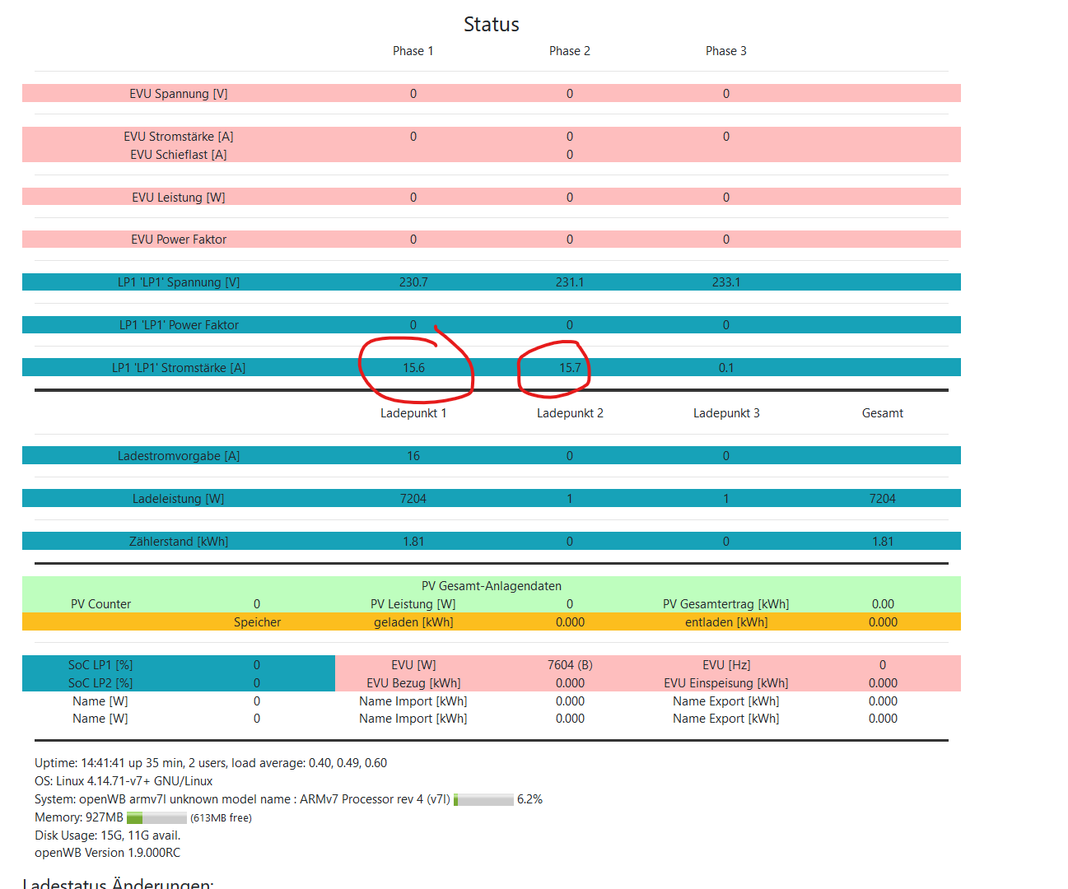Click the EVU Stromstärke [A] label

click(179, 137)
